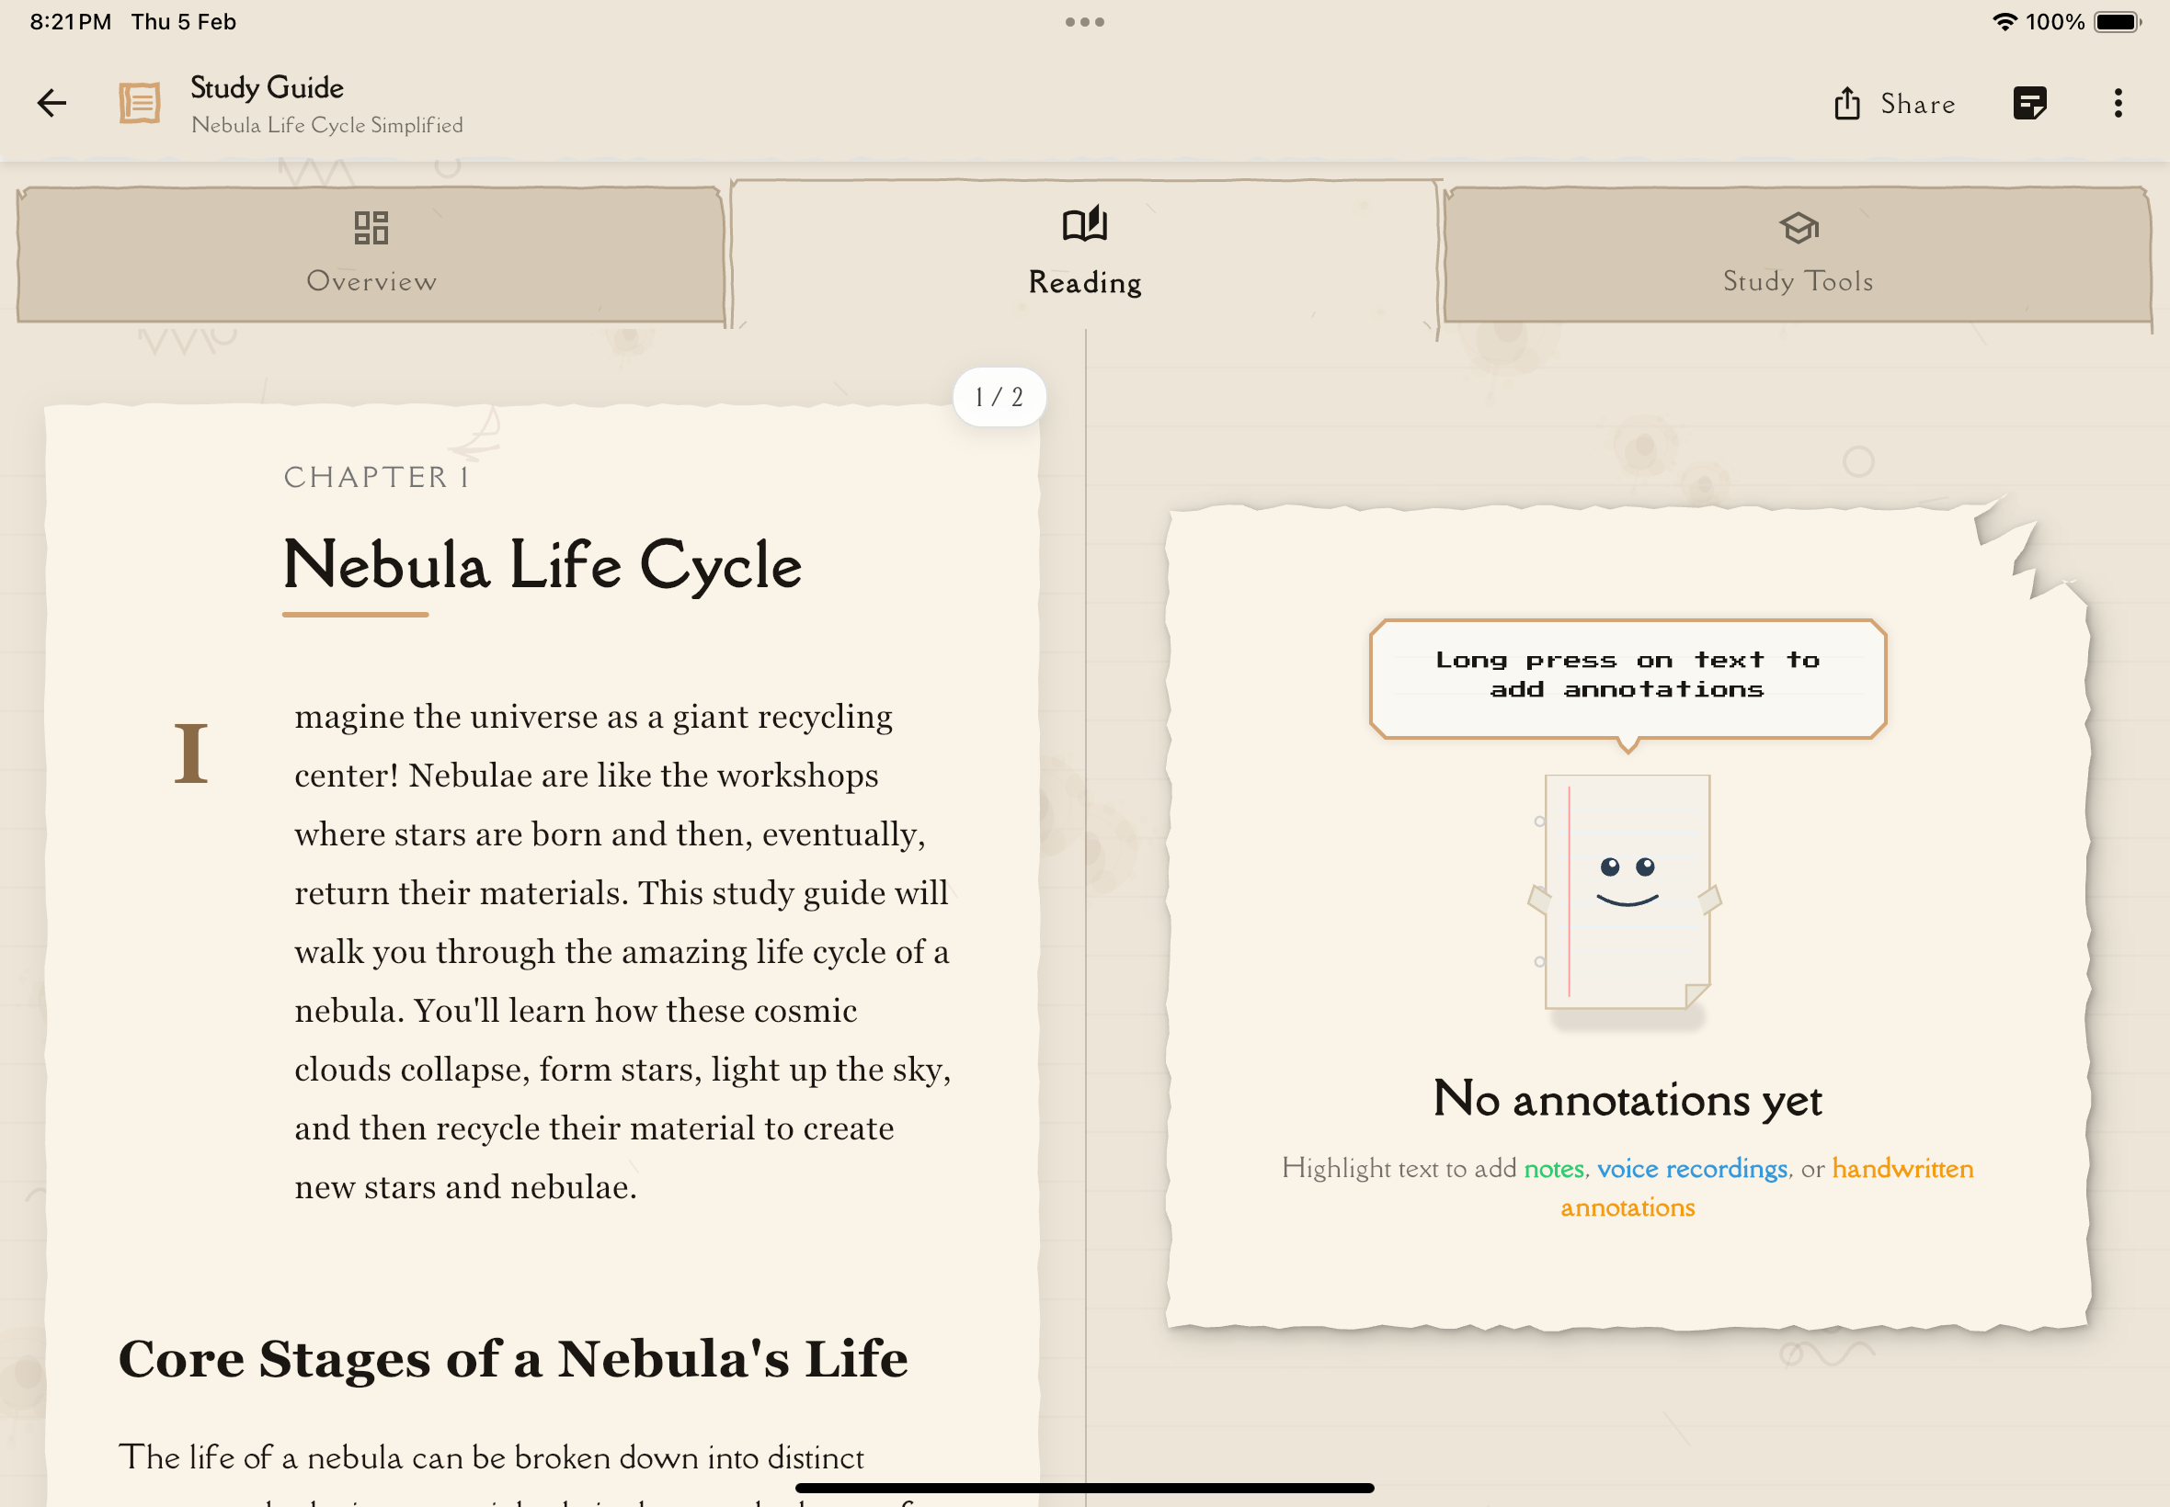Tap the share upload icon

coord(1847,103)
